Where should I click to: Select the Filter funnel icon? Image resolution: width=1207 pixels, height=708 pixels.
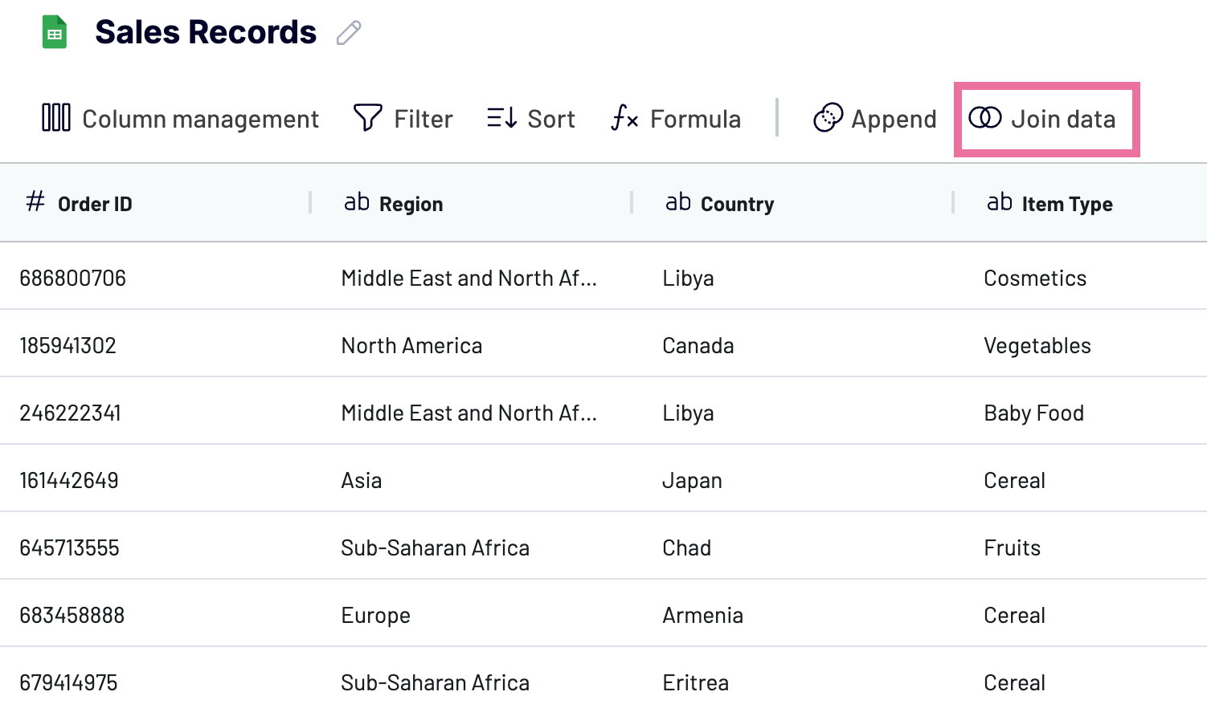(366, 117)
